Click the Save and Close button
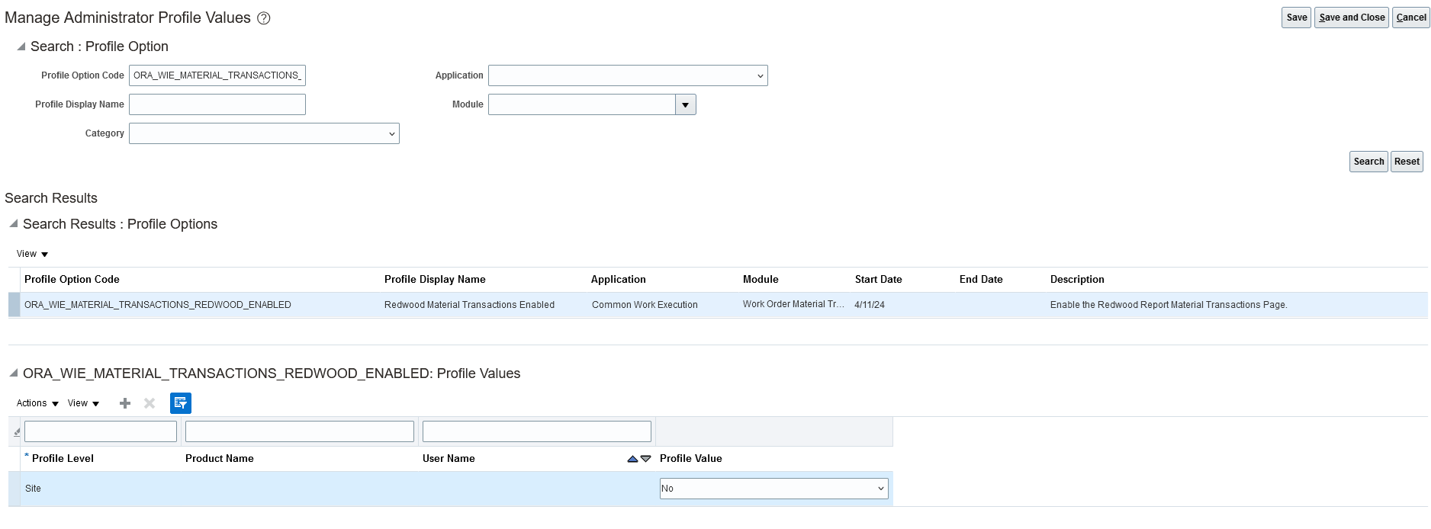Screen dimensions: 1431x529 click(1352, 18)
